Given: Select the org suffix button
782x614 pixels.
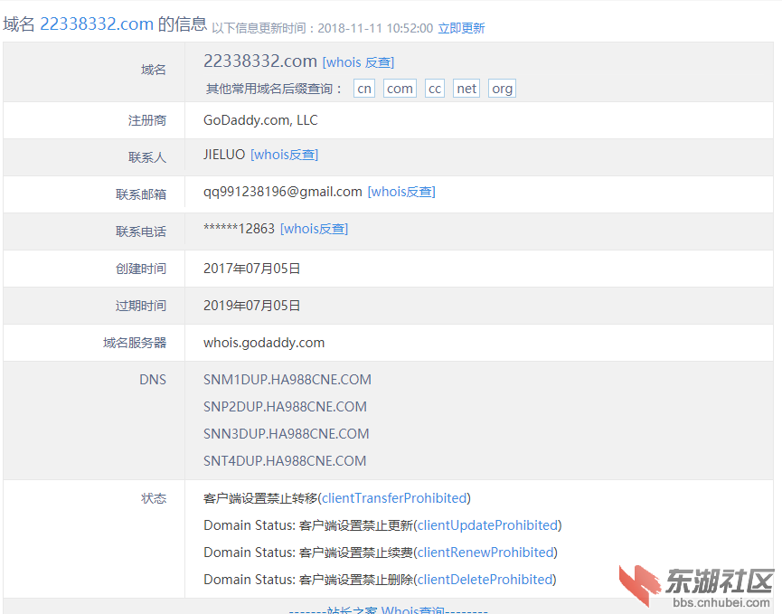Looking at the screenshot, I should tap(502, 89).
